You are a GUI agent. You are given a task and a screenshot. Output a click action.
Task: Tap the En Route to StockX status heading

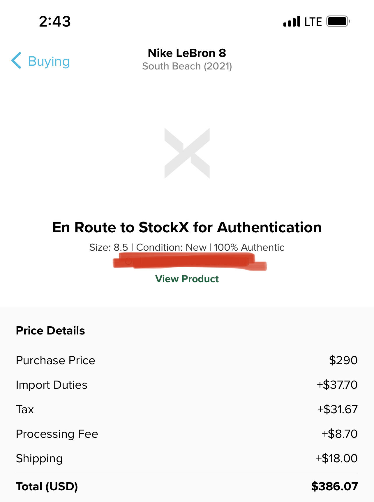(x=187, y=227)
